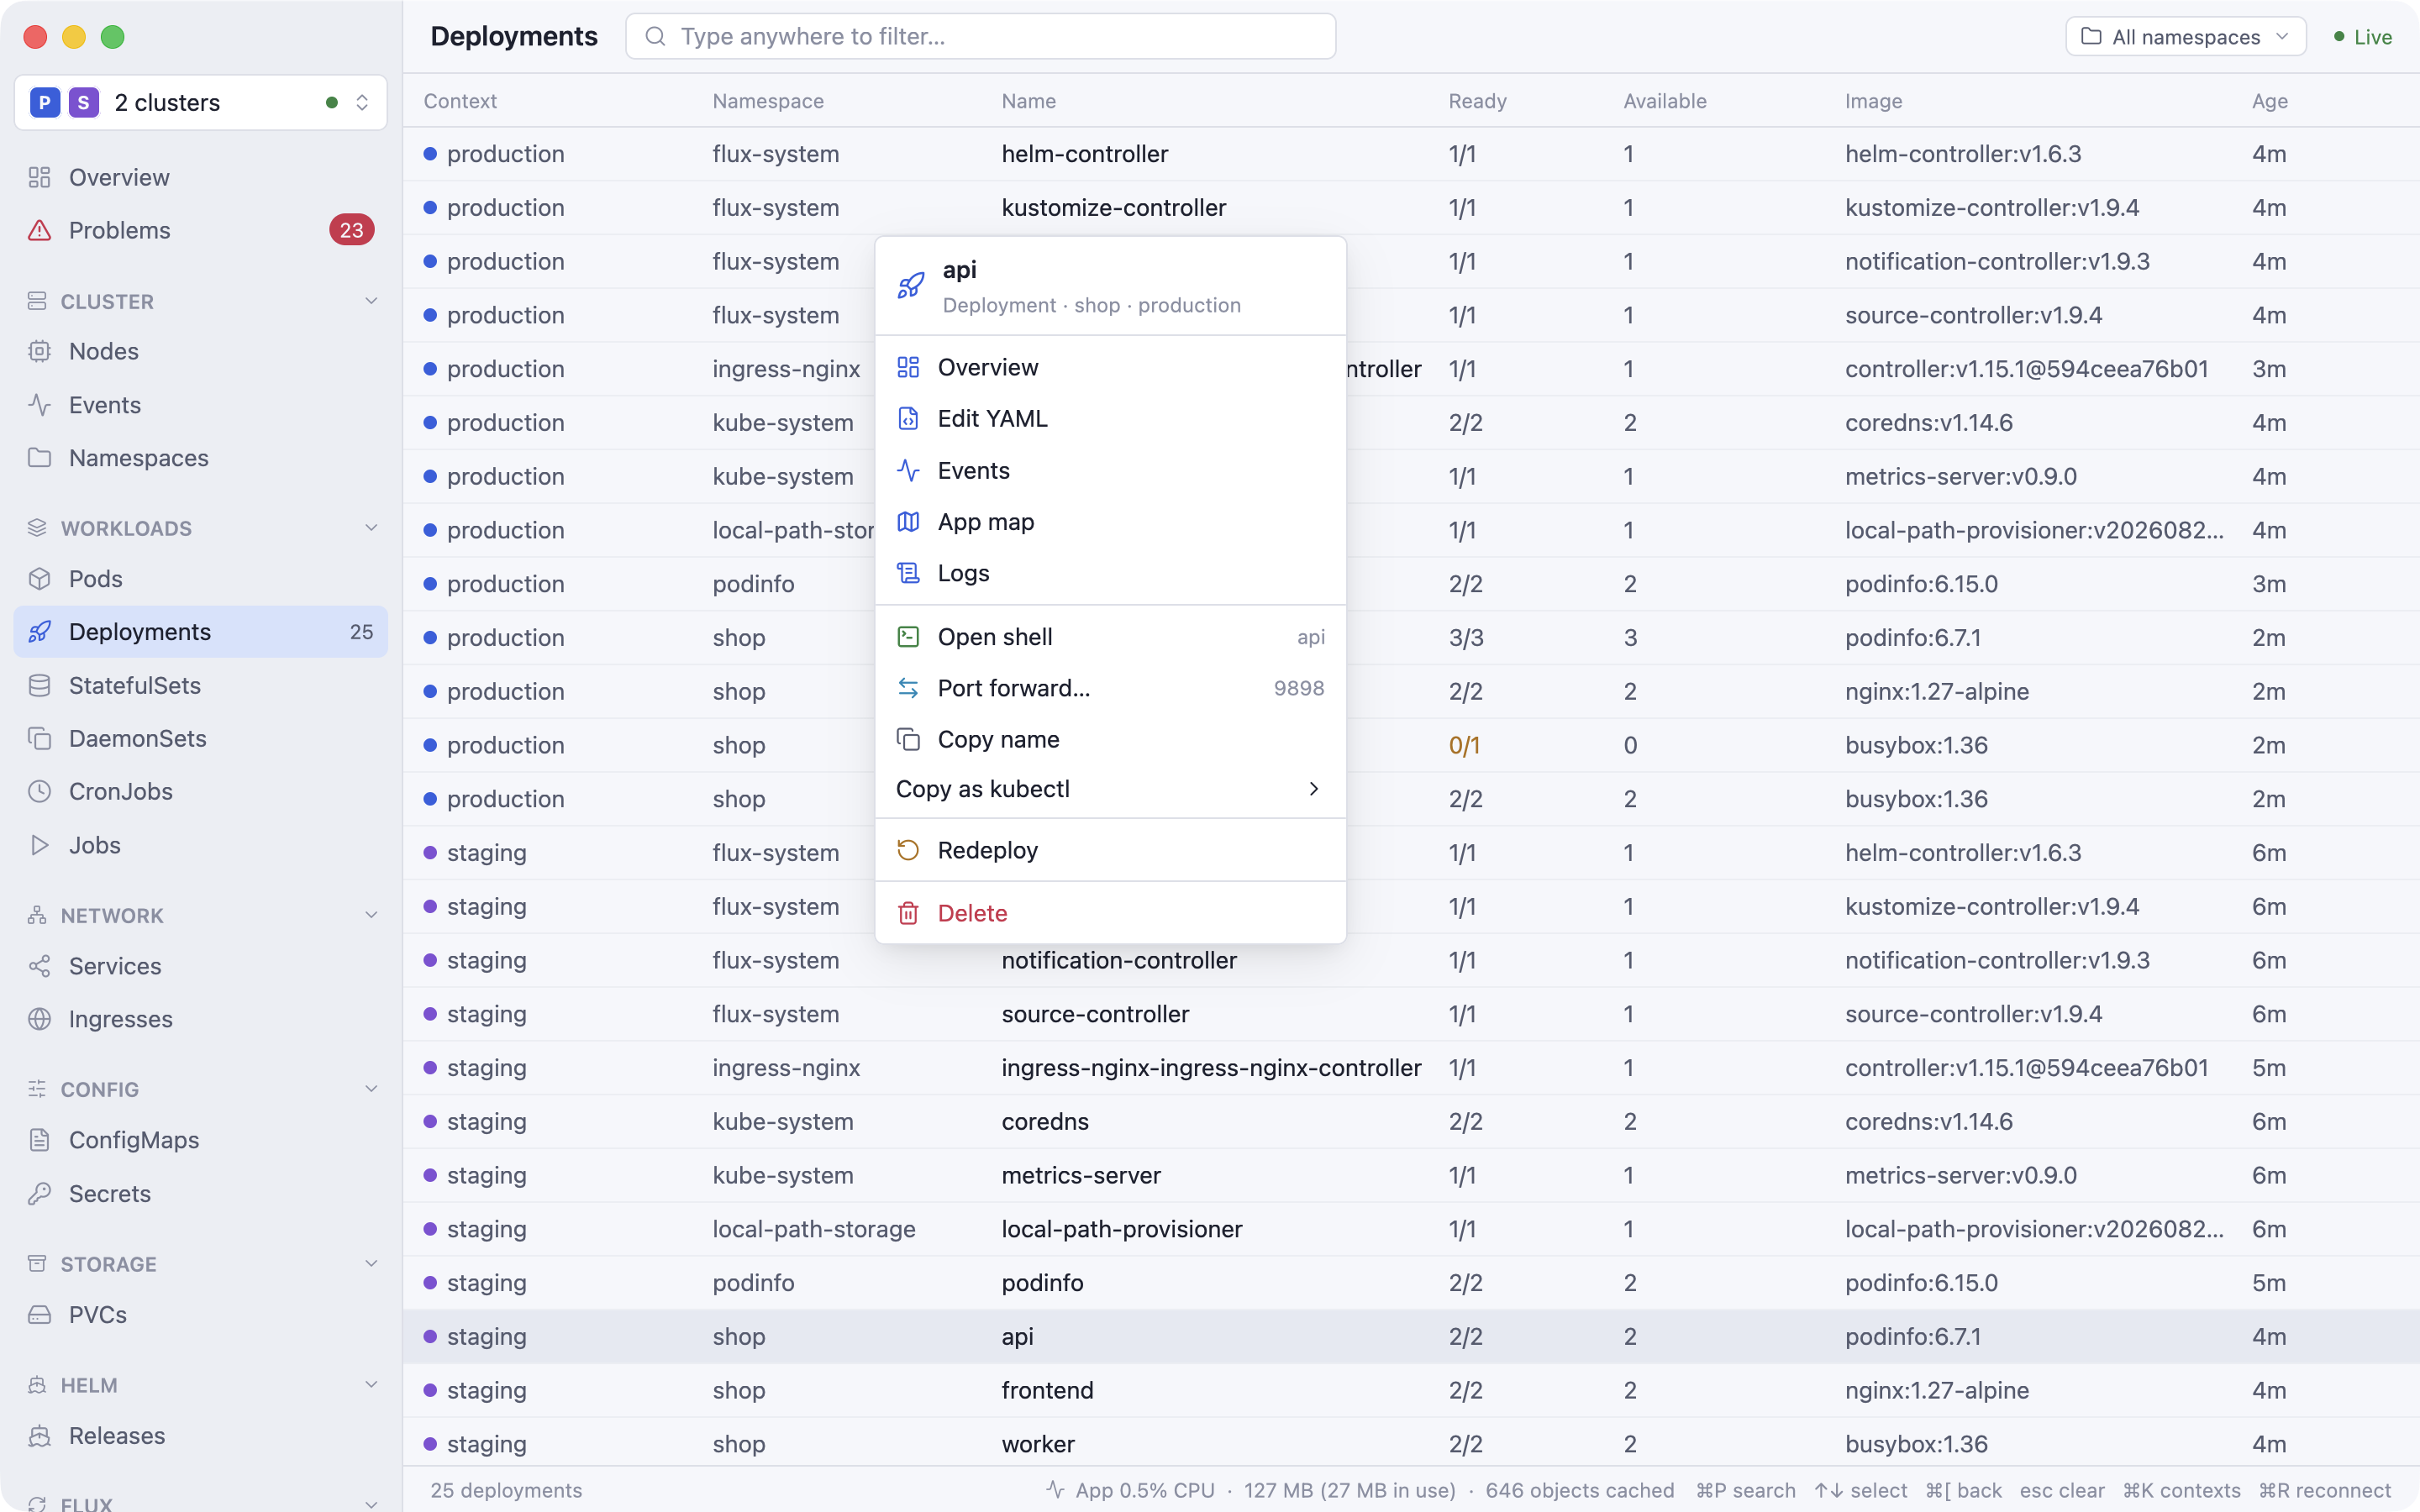Open the 2 clusters switcher
2420x1512 pixels.
pos(201,102)
